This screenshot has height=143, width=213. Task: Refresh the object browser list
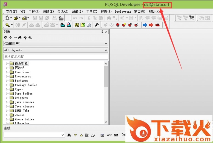click(x=5, y=38)
